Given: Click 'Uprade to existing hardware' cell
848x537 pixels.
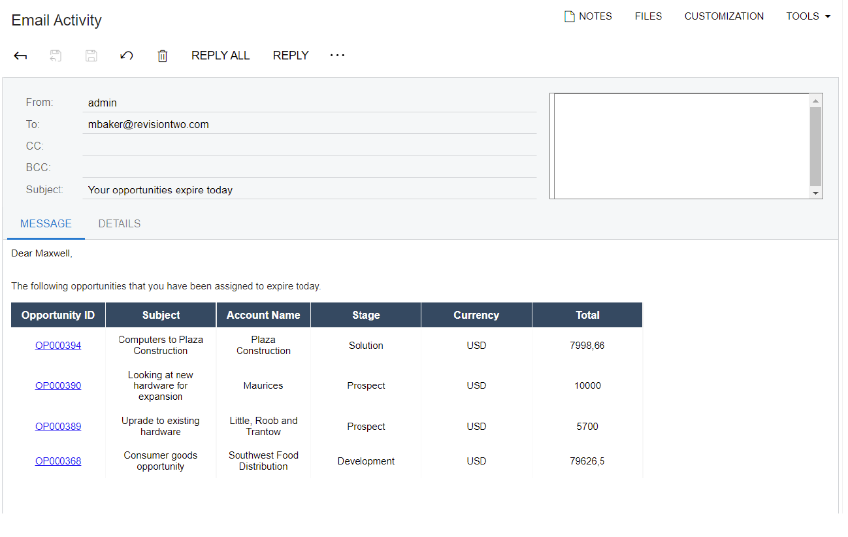Looking at the screenshot, I should tap(161, 427).
